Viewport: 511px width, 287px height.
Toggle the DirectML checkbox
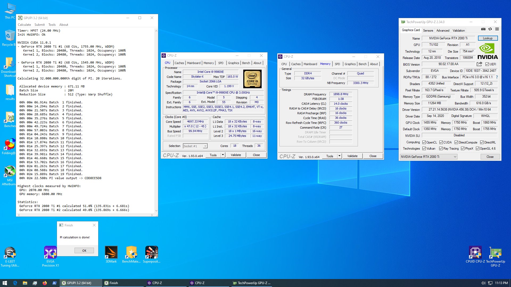[x=482, y=142]
